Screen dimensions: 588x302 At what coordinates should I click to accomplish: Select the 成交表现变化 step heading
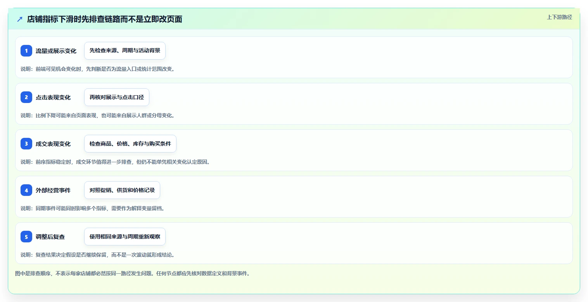click(x=53, y=144)
